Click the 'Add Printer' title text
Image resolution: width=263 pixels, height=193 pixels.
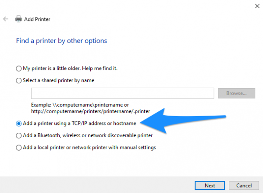37,19
